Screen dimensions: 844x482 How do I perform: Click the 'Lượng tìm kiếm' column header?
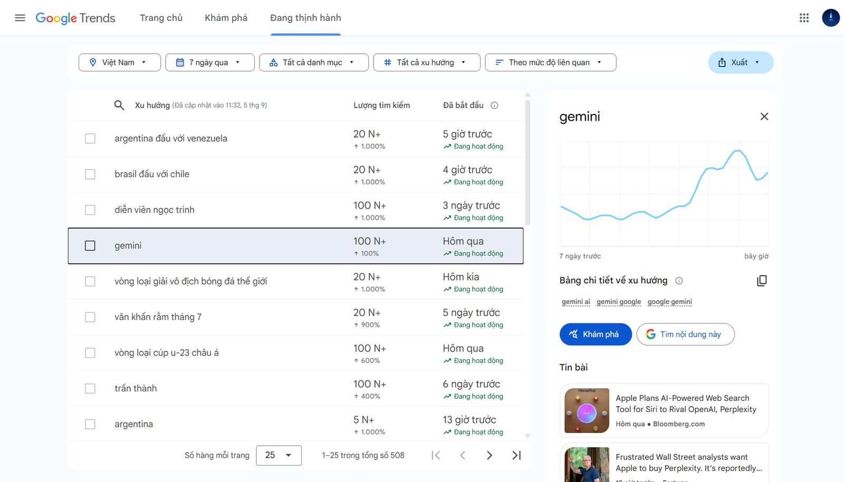click(x=381, y=105)
